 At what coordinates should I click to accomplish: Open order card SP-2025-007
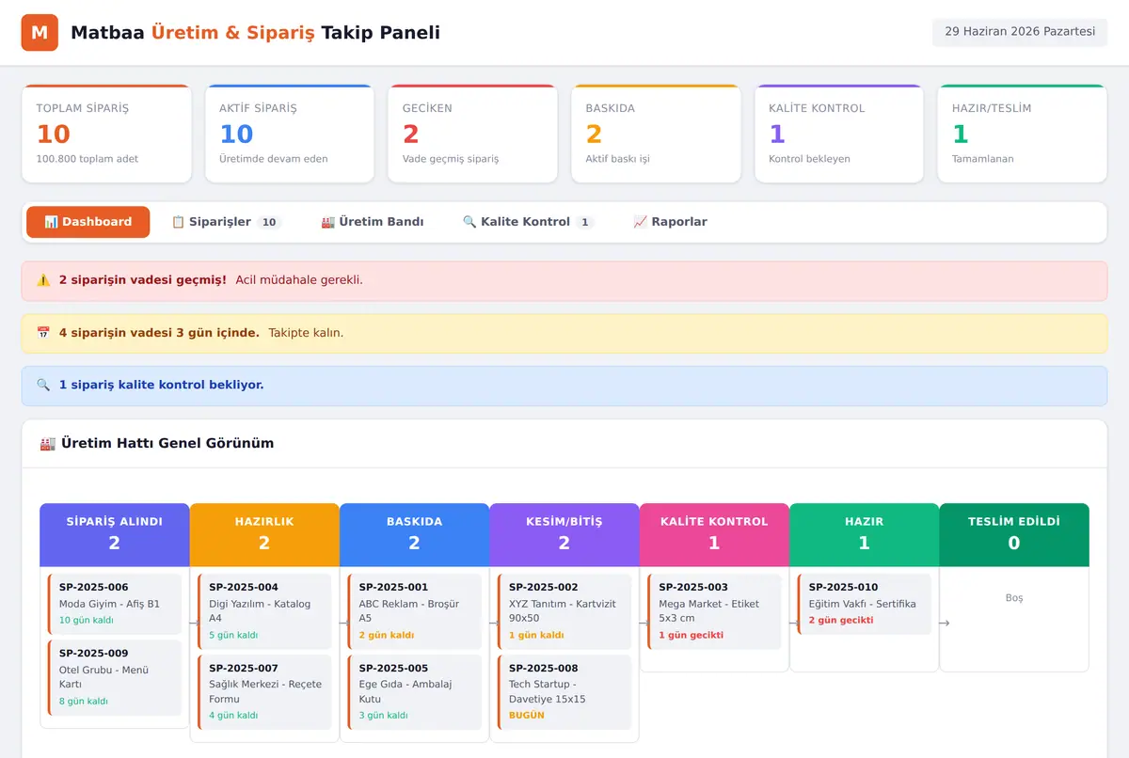pyautogui.click(x=264, y=692)
